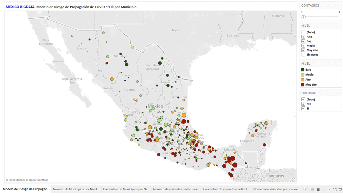Select the Bajo dark green legend swatch
Image resolution: width=343 pixels, height=196 pixels.
tap(302, 69)
